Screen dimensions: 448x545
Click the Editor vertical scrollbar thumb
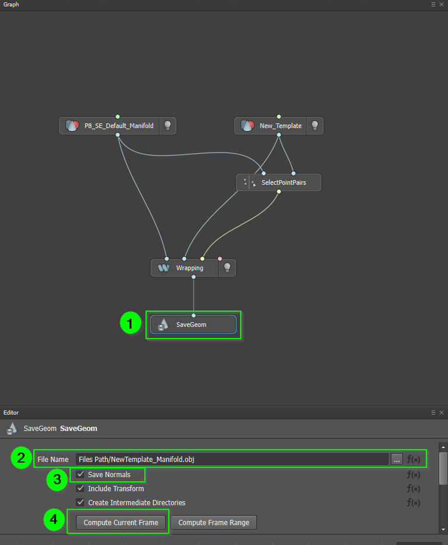coord(443,468)
